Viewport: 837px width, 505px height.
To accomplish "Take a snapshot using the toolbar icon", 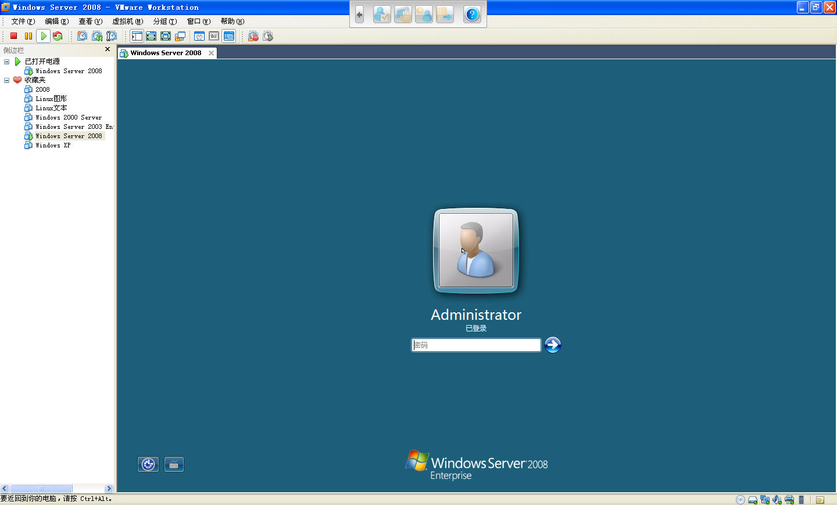I will coord(83,36).
